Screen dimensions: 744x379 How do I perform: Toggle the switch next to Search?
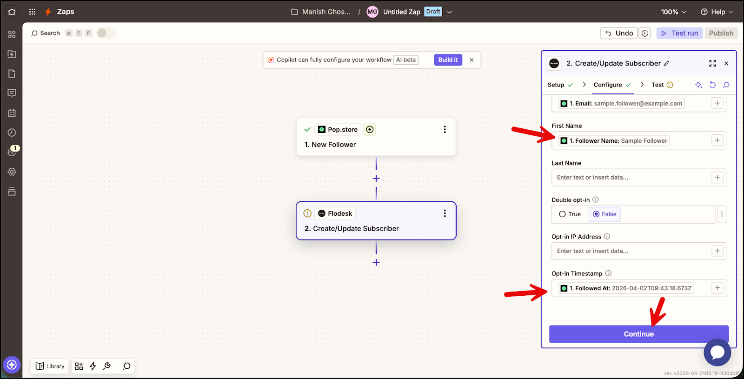tap(106, 33)
